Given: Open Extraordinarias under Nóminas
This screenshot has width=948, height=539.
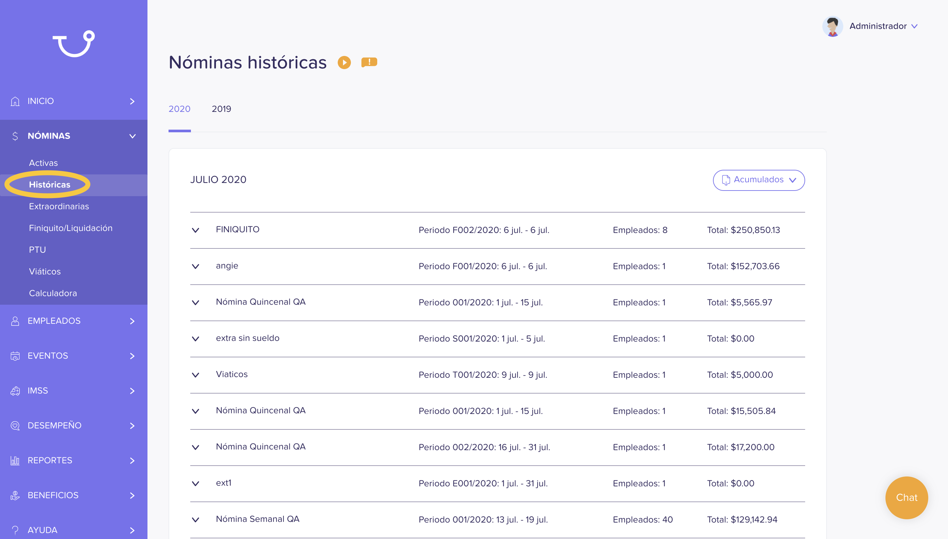Looking at the screenshot, I should (x=59, y=206).
